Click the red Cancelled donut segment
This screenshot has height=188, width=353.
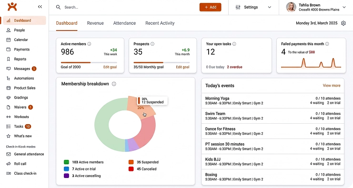point(148,131)
